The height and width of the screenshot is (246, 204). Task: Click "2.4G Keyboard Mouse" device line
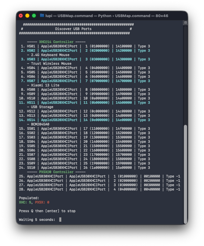click(x=50, y=55)
